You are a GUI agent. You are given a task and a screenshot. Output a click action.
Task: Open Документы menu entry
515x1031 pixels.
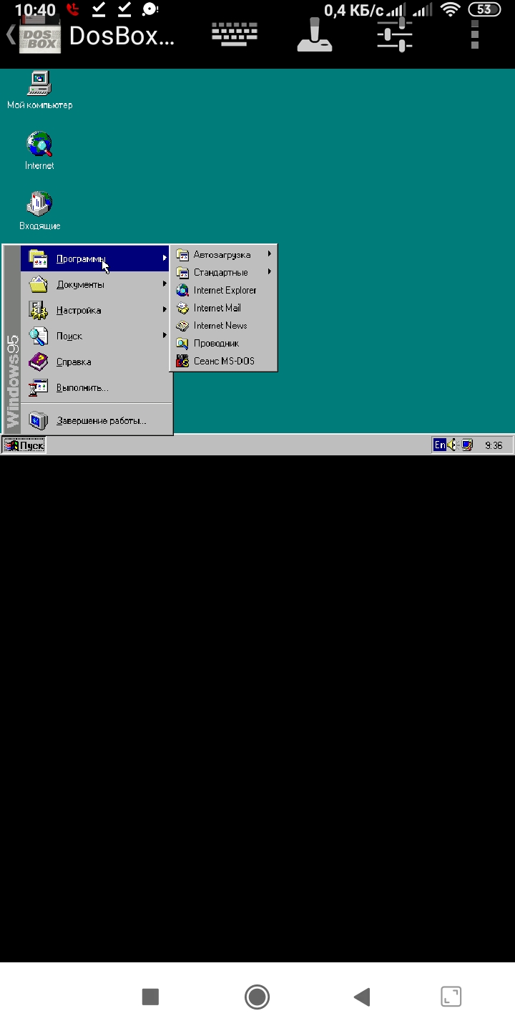(96, 284)
